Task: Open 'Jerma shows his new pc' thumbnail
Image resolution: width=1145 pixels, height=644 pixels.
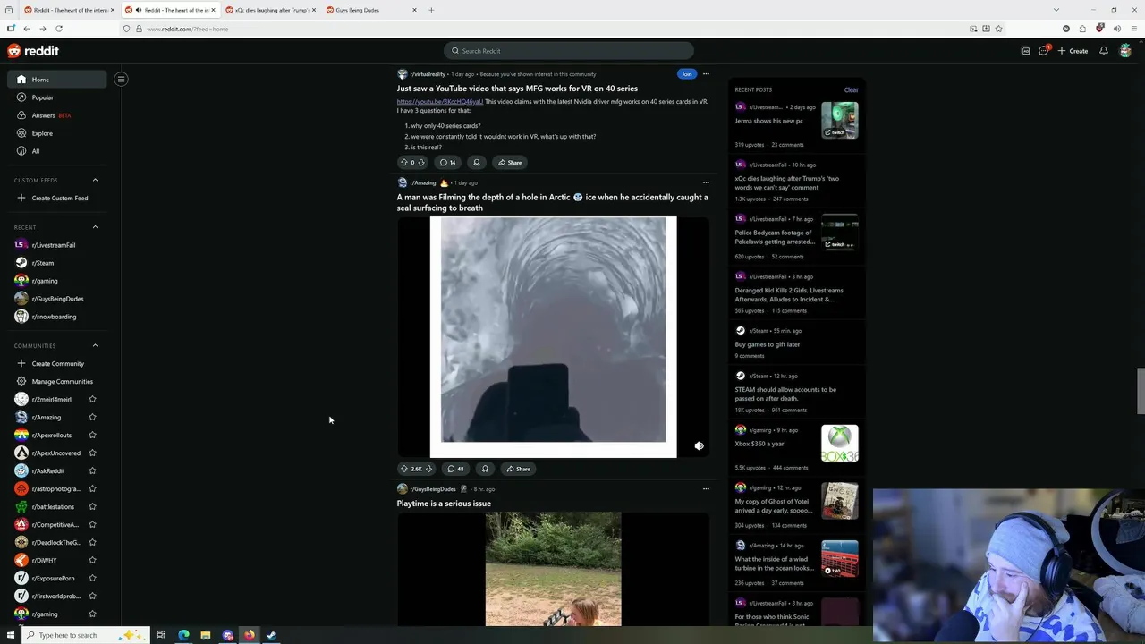Action: coord(840,121)
